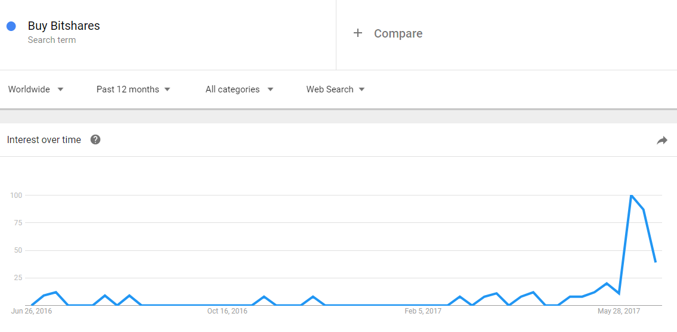Edit the Buy Bitshares search term

64,26
